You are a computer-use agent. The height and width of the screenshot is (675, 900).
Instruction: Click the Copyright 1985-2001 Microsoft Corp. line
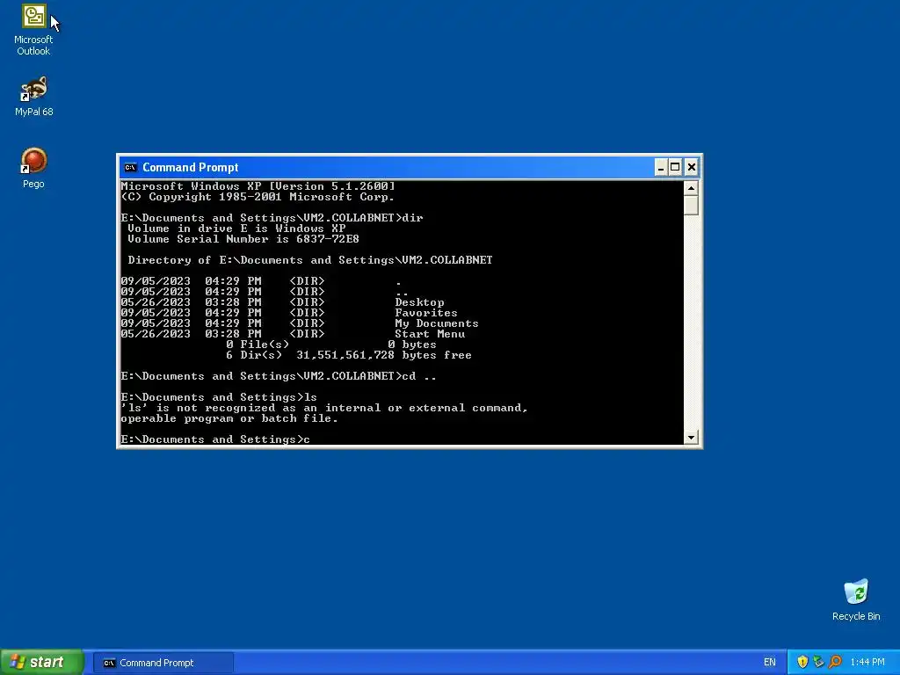(258, 197)
